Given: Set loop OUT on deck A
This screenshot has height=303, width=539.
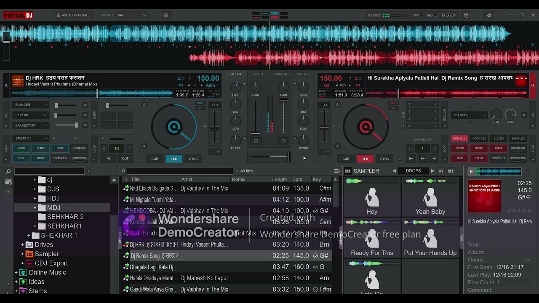Looking at the screenshot, I should point(125,159).
